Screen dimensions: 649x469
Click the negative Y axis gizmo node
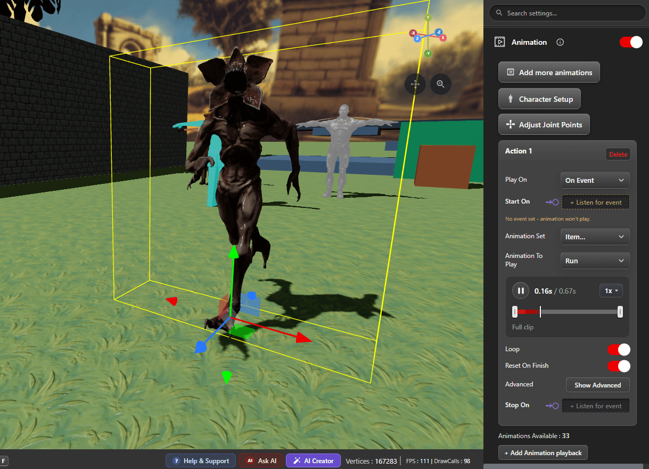coord(428,53)
